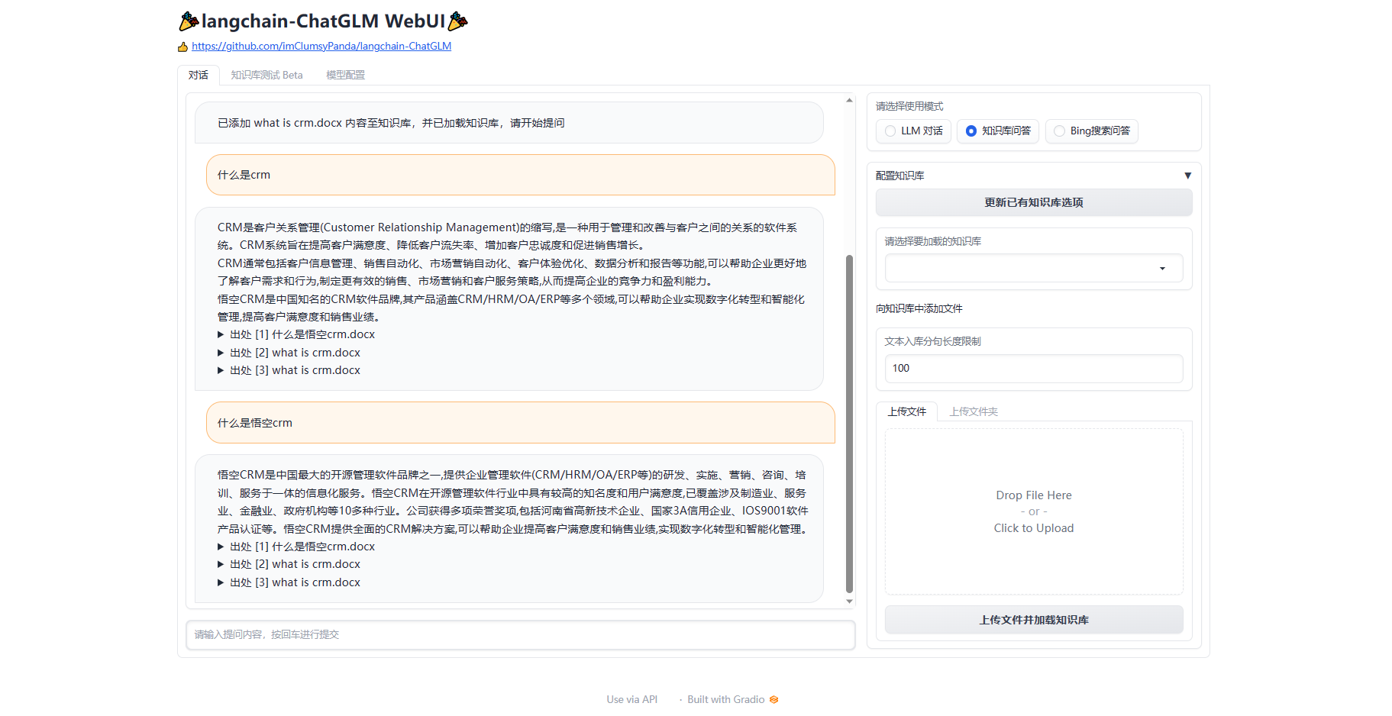The width and height of the screenshot is (1392, 716).
Task: Click the 更新已有知识库选项 button
Action: [1034, 202]
